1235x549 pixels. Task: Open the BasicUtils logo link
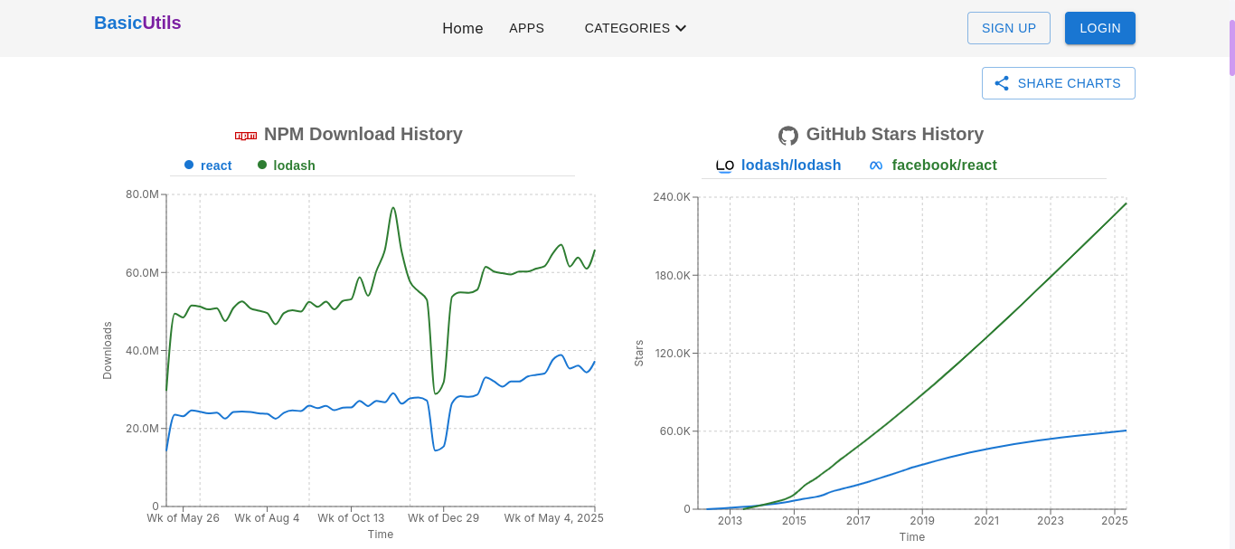point(137,23)
